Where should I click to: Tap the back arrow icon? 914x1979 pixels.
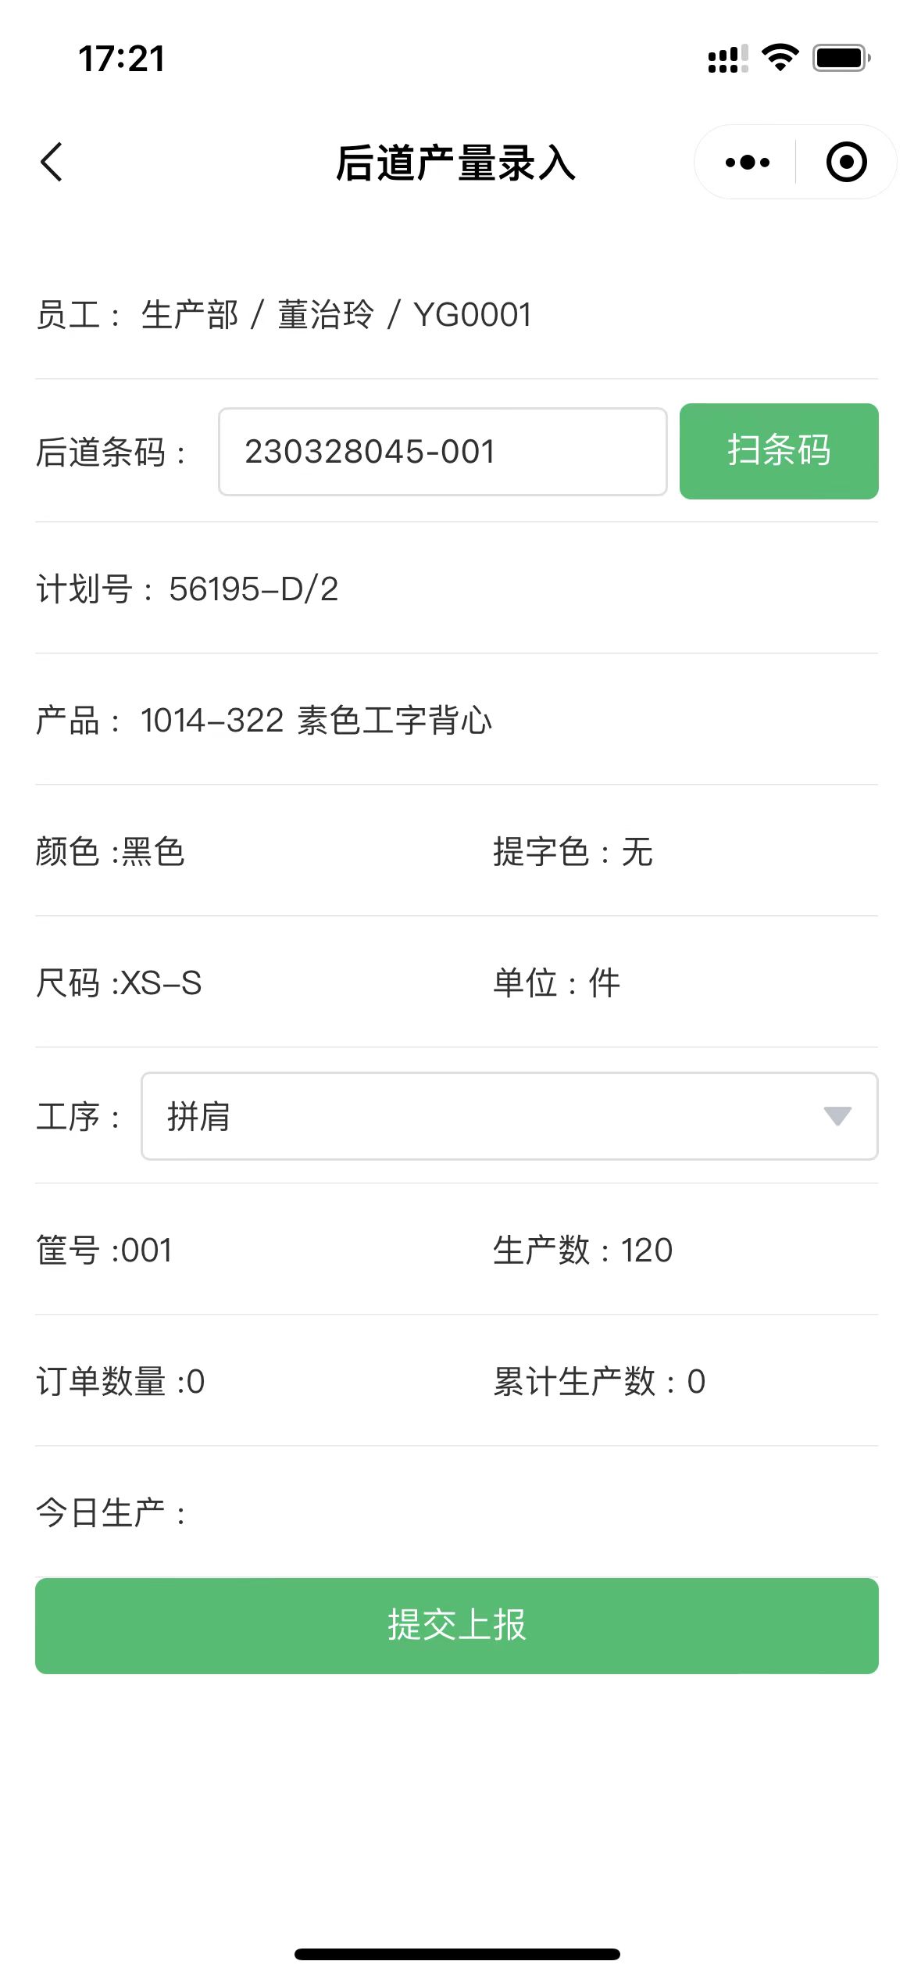click(52, 163)
